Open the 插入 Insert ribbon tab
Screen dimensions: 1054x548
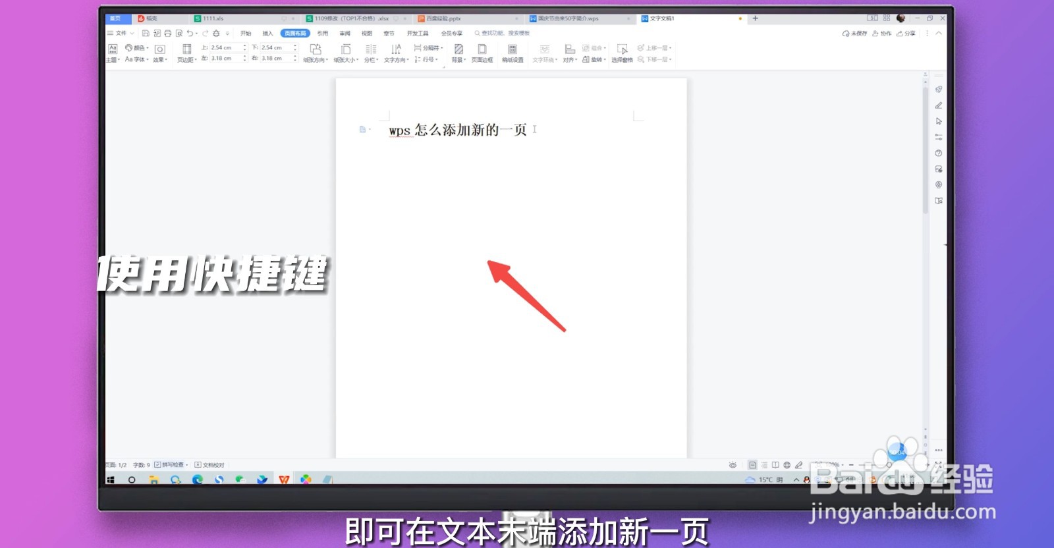[267, 33]
